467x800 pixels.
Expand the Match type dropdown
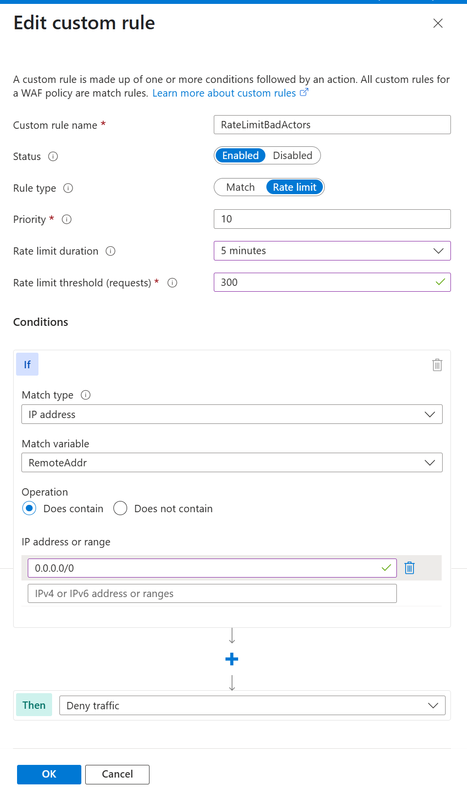point(232,414)
